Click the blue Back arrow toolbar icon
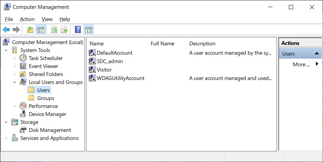 point(6,29)
